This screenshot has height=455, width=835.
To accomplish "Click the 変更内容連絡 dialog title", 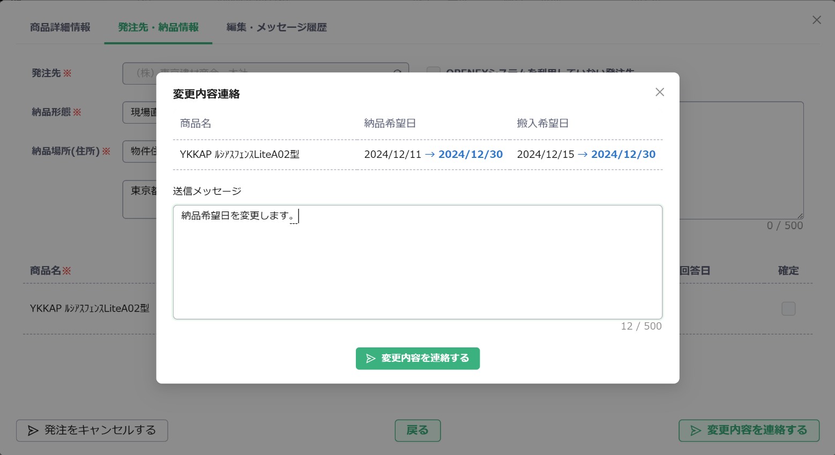I will (206, 94).
